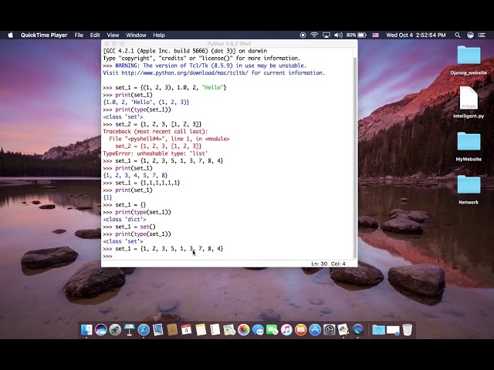Viewport: 494px width, 370px height.
Task: Open the Window menu
Action: [136, 35]
